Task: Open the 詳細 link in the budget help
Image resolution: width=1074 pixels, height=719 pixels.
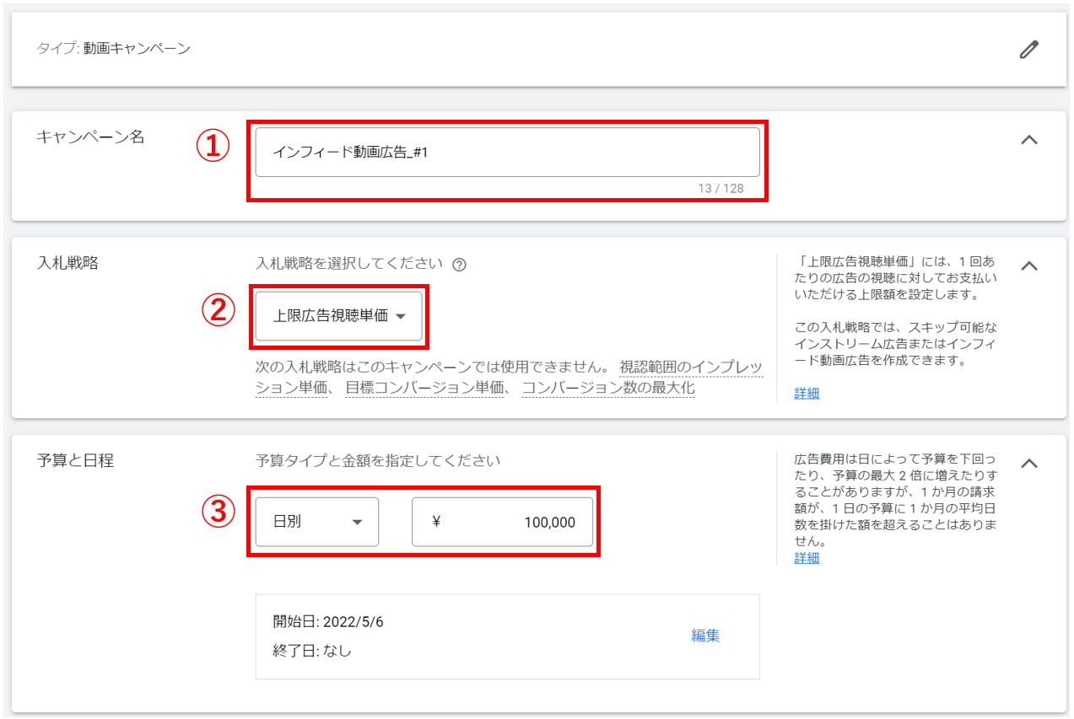Action: tap(807, 558)
